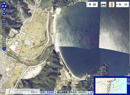Open the print function via printer icon
Image resolution: width=130 pixels, height=95 pixels.
(x=103, y=5)
